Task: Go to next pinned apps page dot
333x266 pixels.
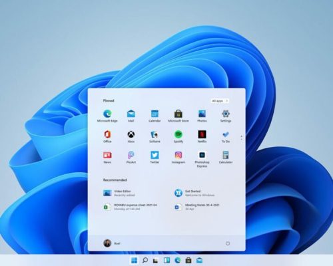Action: tap(242, 140)
